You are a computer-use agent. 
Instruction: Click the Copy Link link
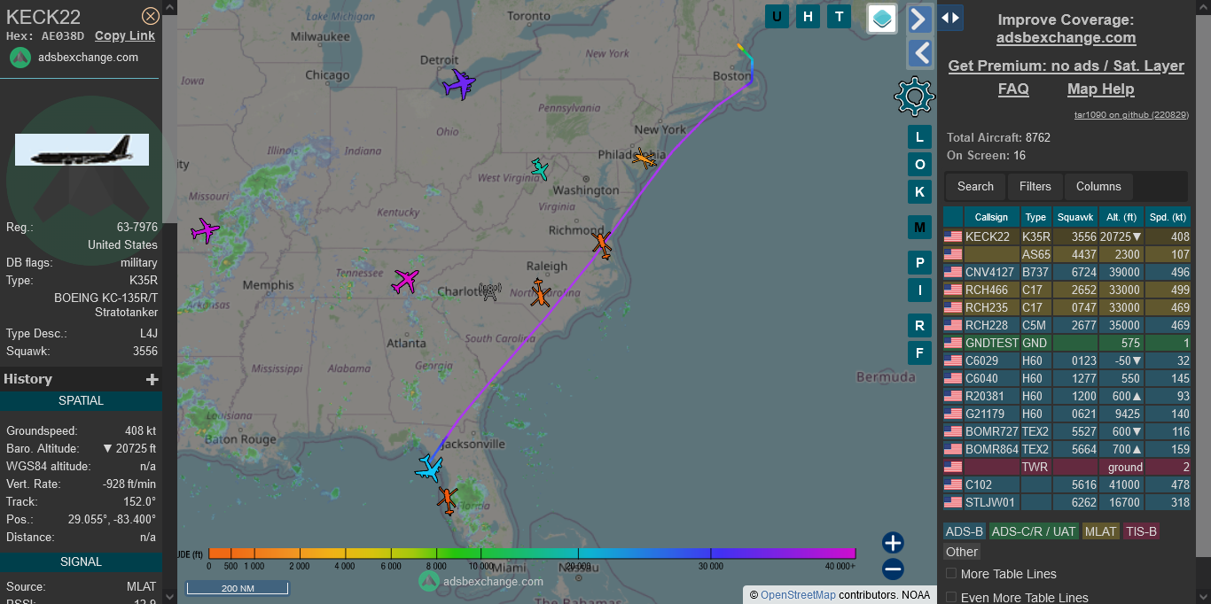pos(125,35)
